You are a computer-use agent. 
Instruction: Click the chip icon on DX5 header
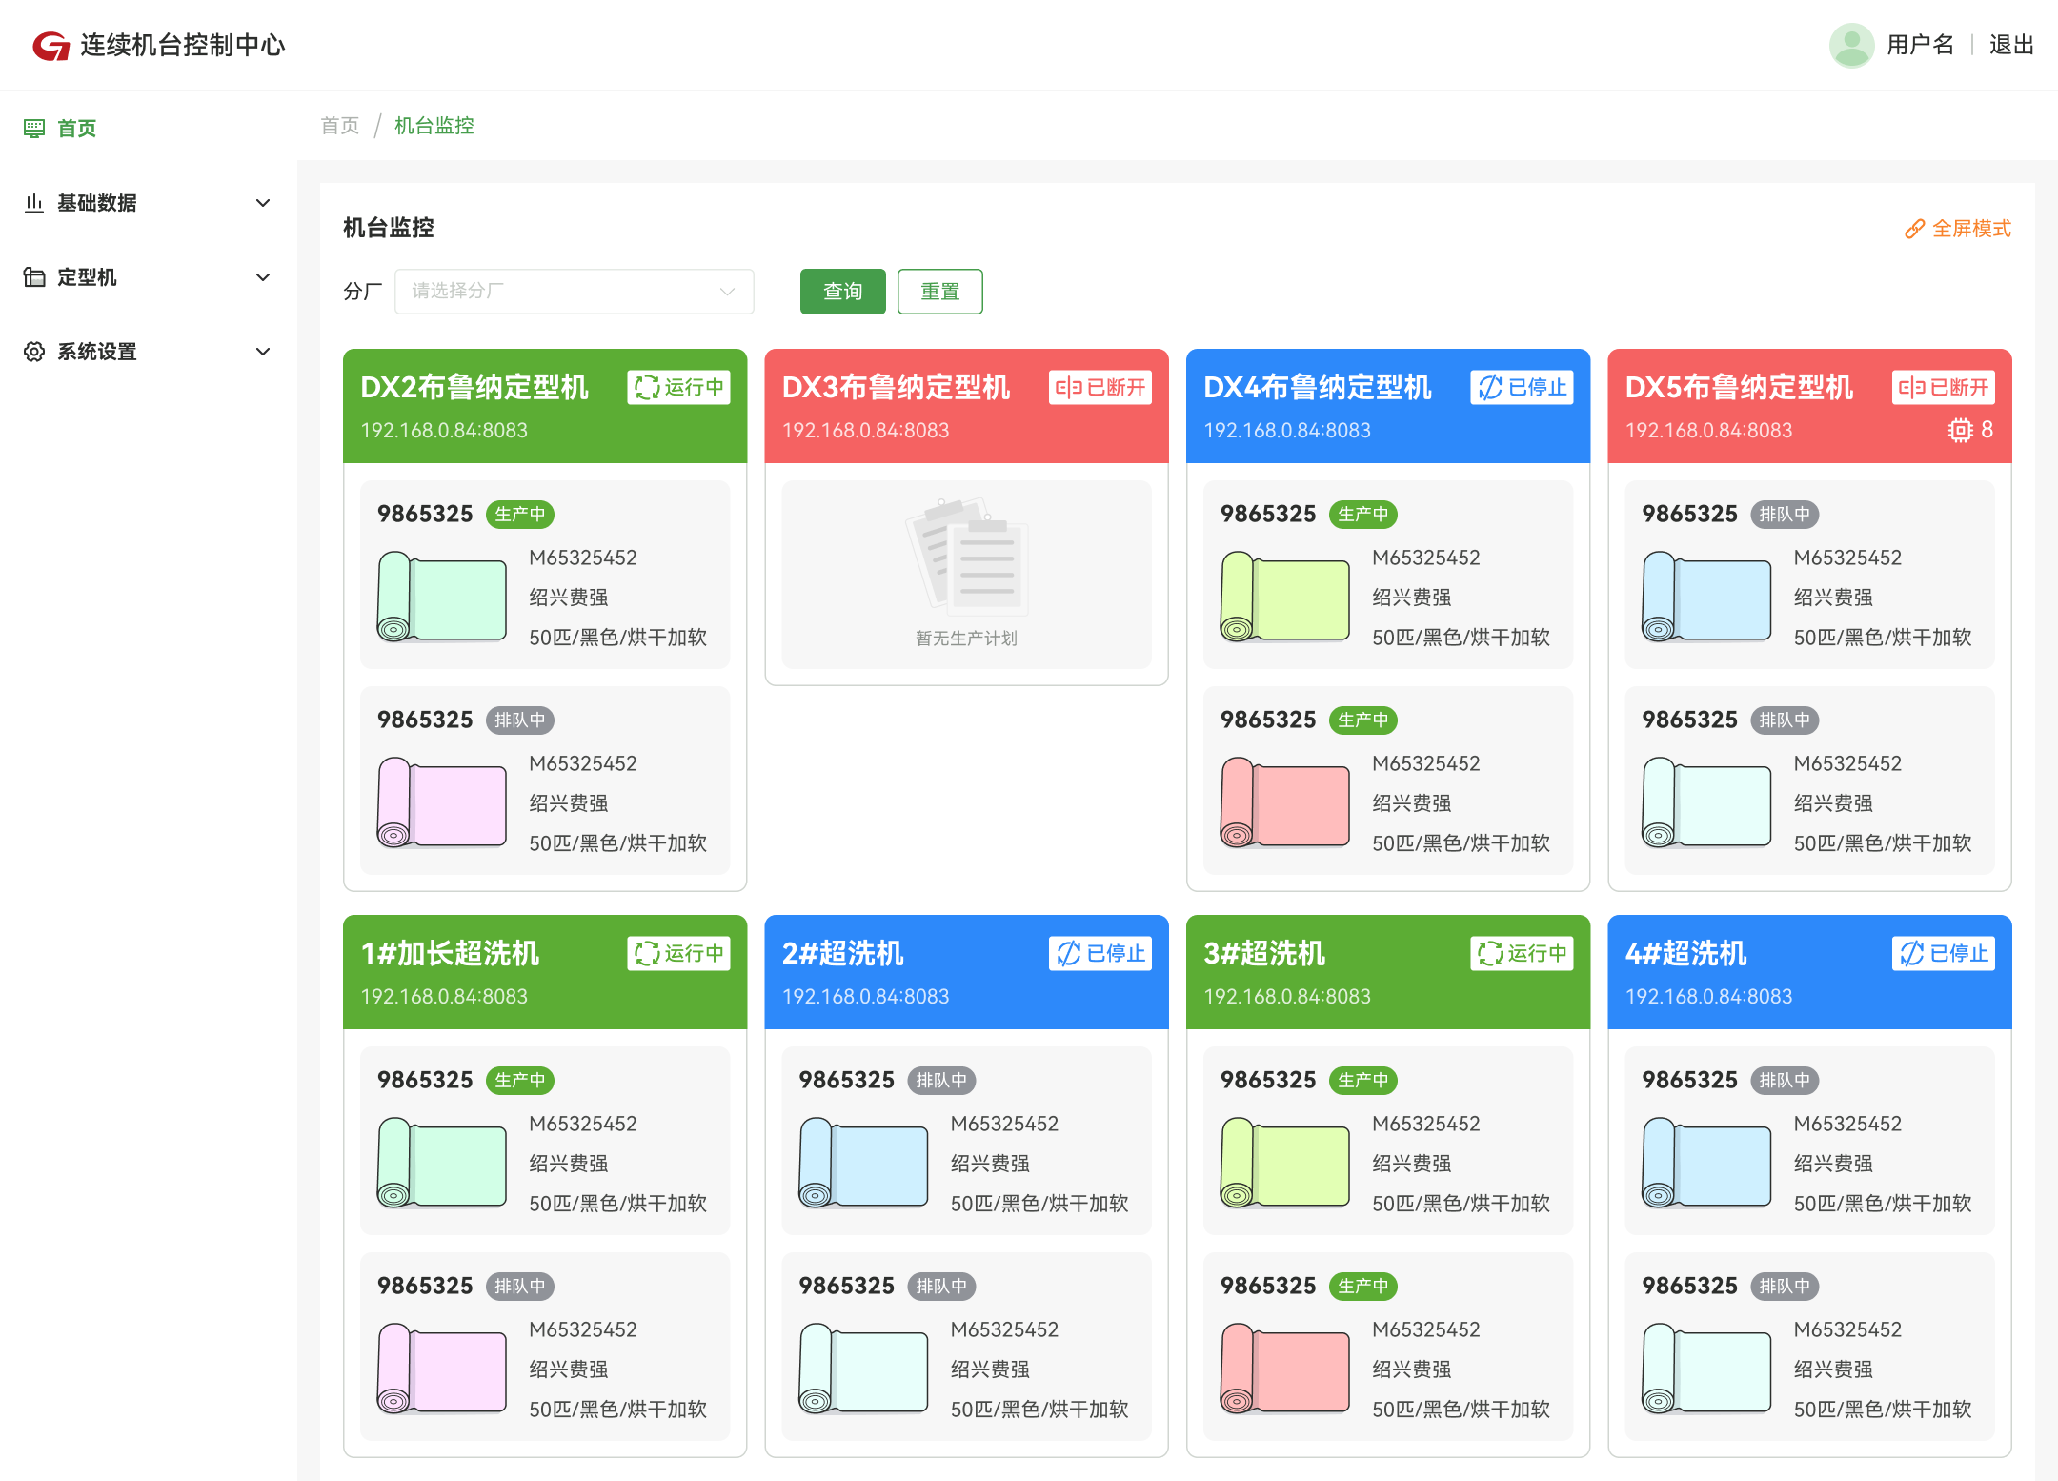tap(1960, 430)
